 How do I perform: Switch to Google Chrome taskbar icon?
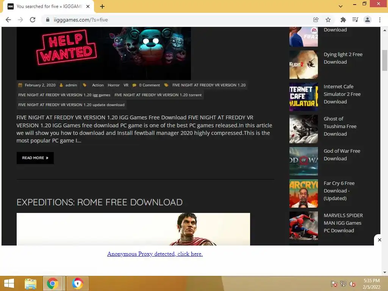[52, 283]
